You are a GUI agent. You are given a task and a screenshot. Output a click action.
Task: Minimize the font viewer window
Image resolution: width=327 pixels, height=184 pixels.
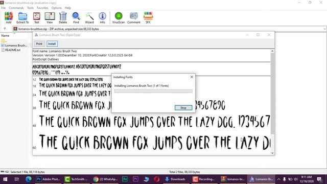point(247,35)
